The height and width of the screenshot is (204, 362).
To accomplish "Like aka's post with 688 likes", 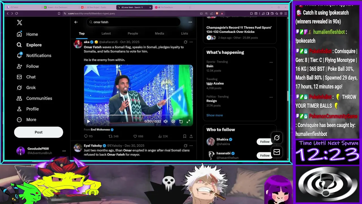I will (138, 136).
